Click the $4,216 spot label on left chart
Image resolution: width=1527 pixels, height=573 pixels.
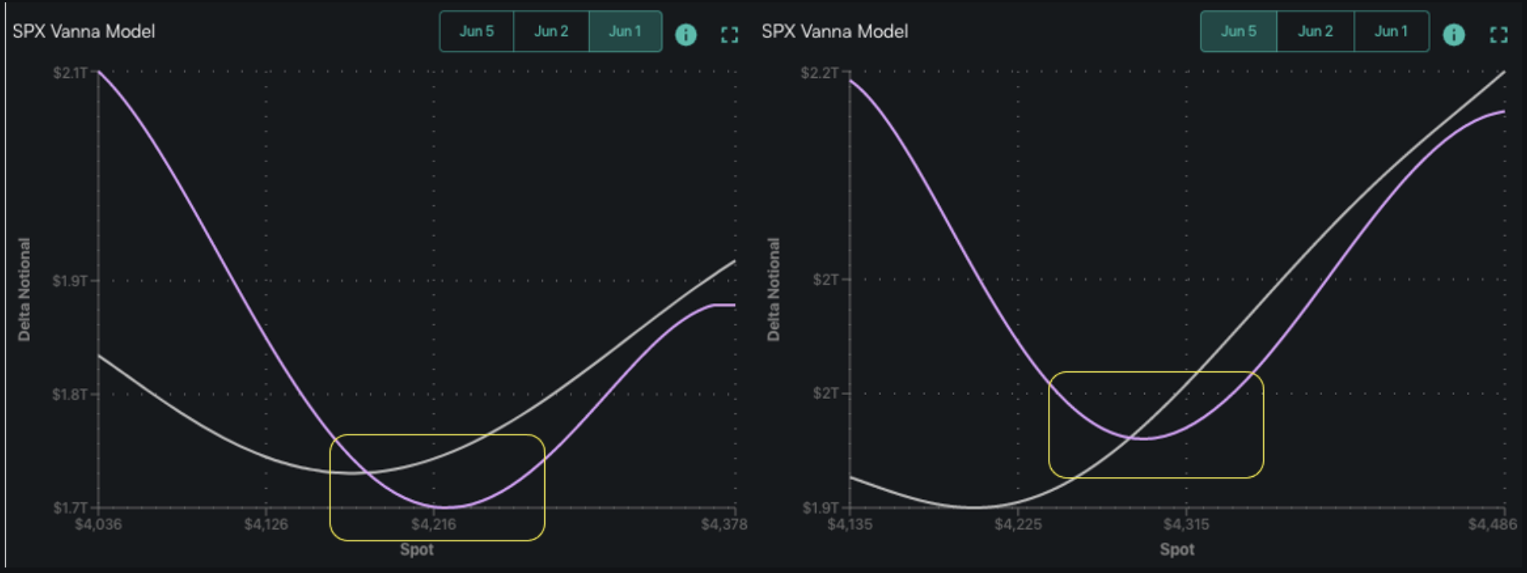[x=433, y=524]
